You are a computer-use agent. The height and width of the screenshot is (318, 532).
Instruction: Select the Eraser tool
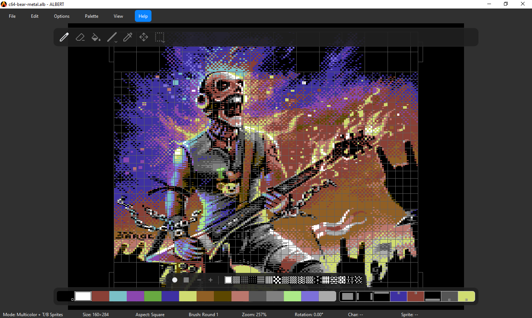click(80, 37)
